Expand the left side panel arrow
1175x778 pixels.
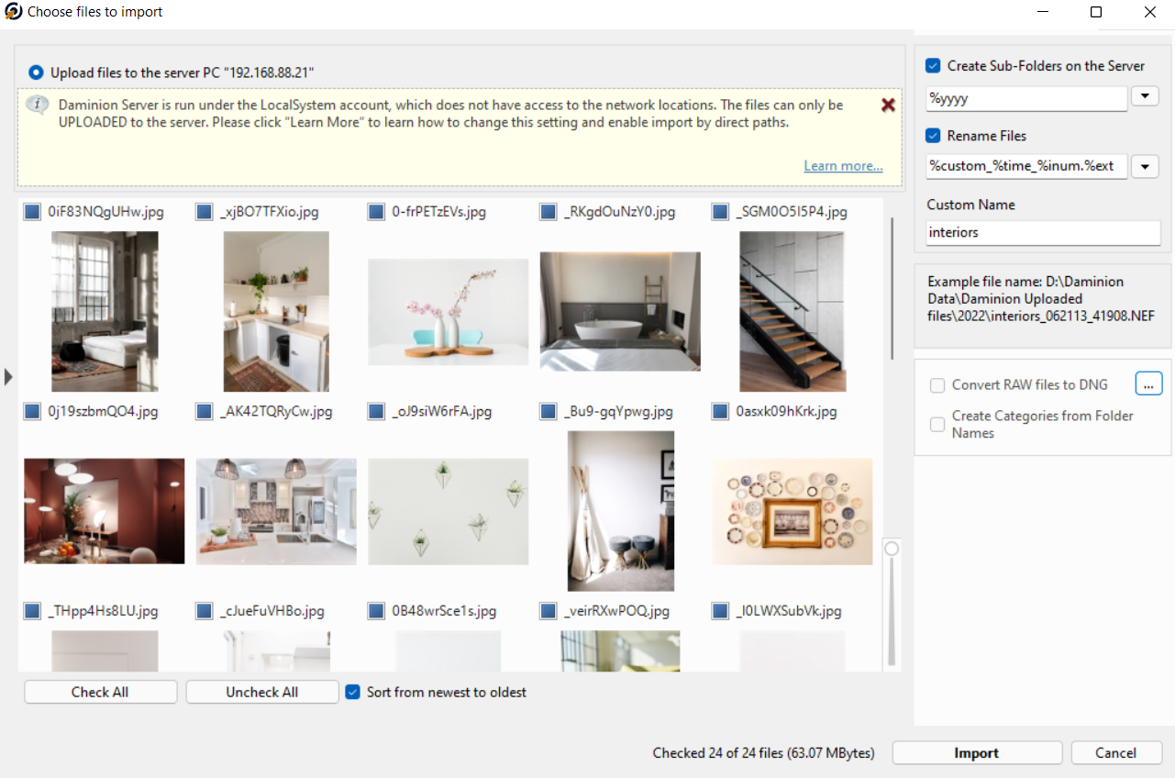pos(8,376)
